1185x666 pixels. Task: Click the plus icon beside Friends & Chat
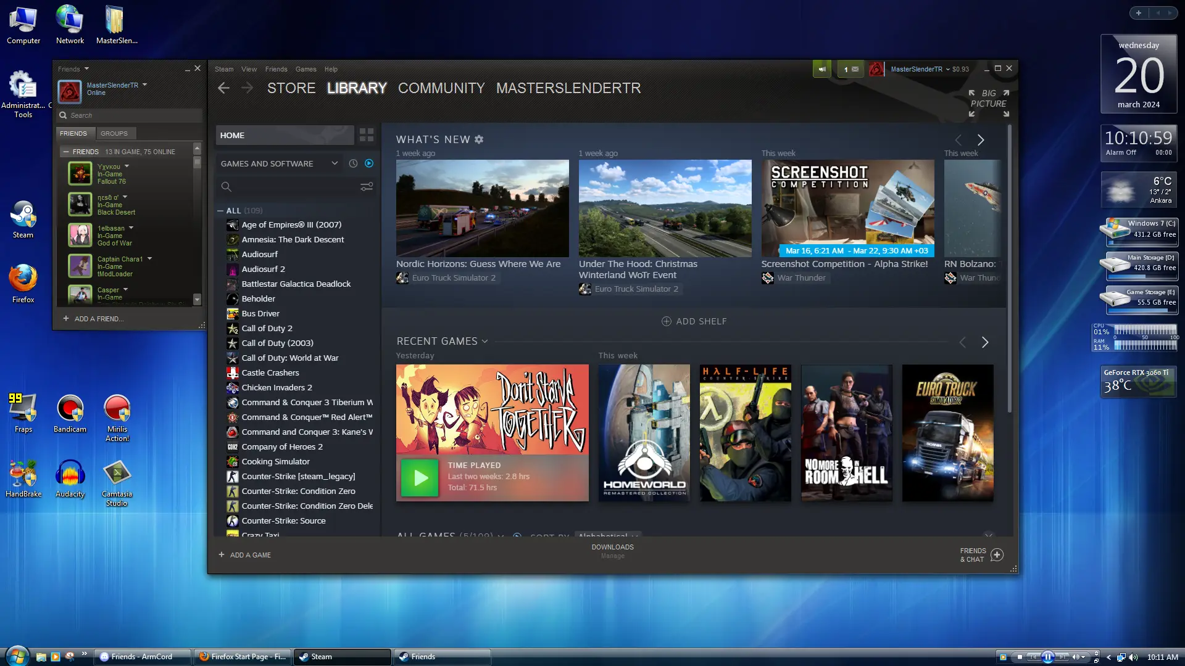click(x=997, y=555)
